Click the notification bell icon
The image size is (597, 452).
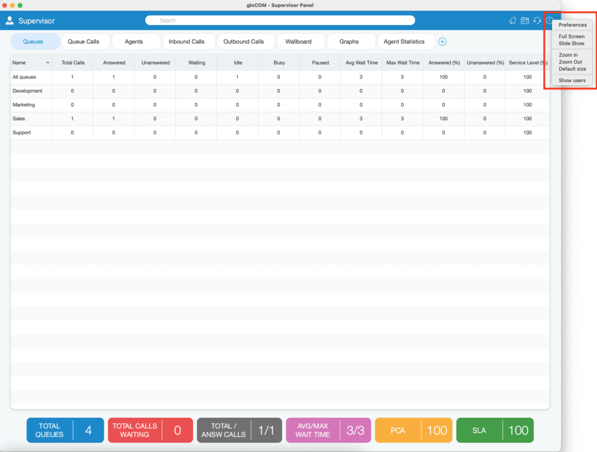tap(512, 20)
